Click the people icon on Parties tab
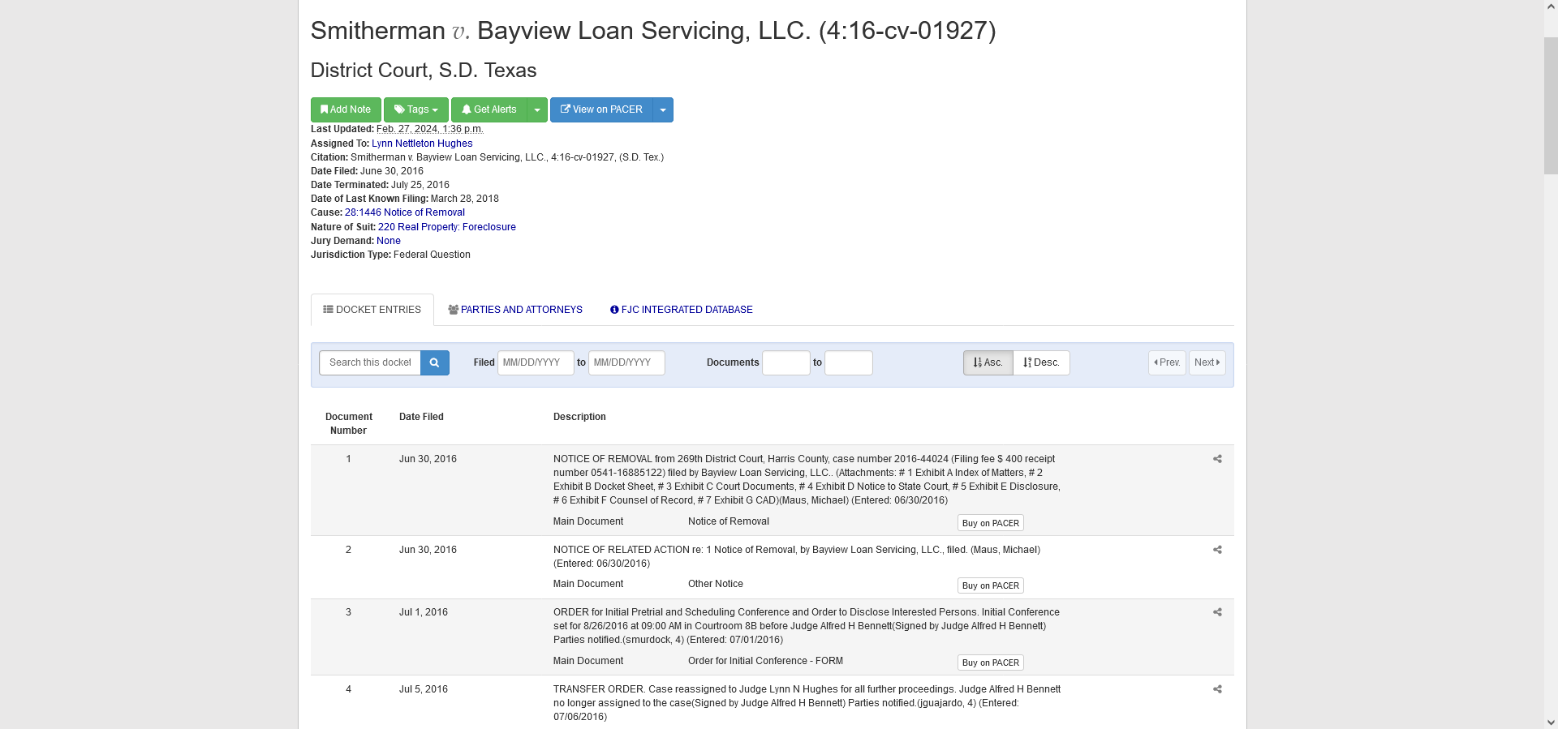This screenshot has width=1558, height=729. coord(454,310)
